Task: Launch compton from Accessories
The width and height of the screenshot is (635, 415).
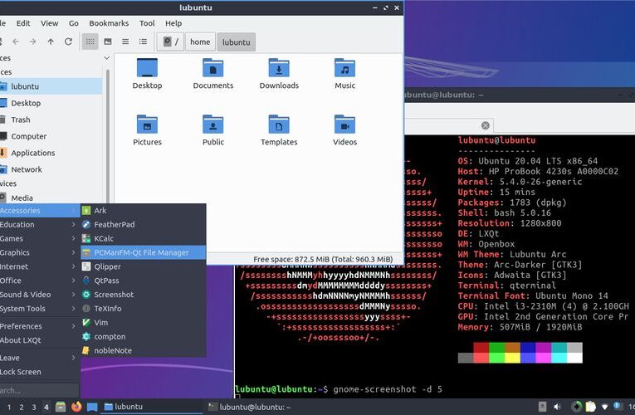Action: [x=143, y=336]
